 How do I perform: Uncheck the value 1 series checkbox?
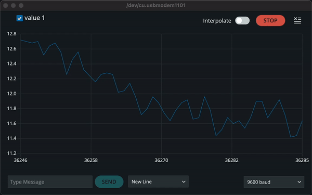coord(20,18)
